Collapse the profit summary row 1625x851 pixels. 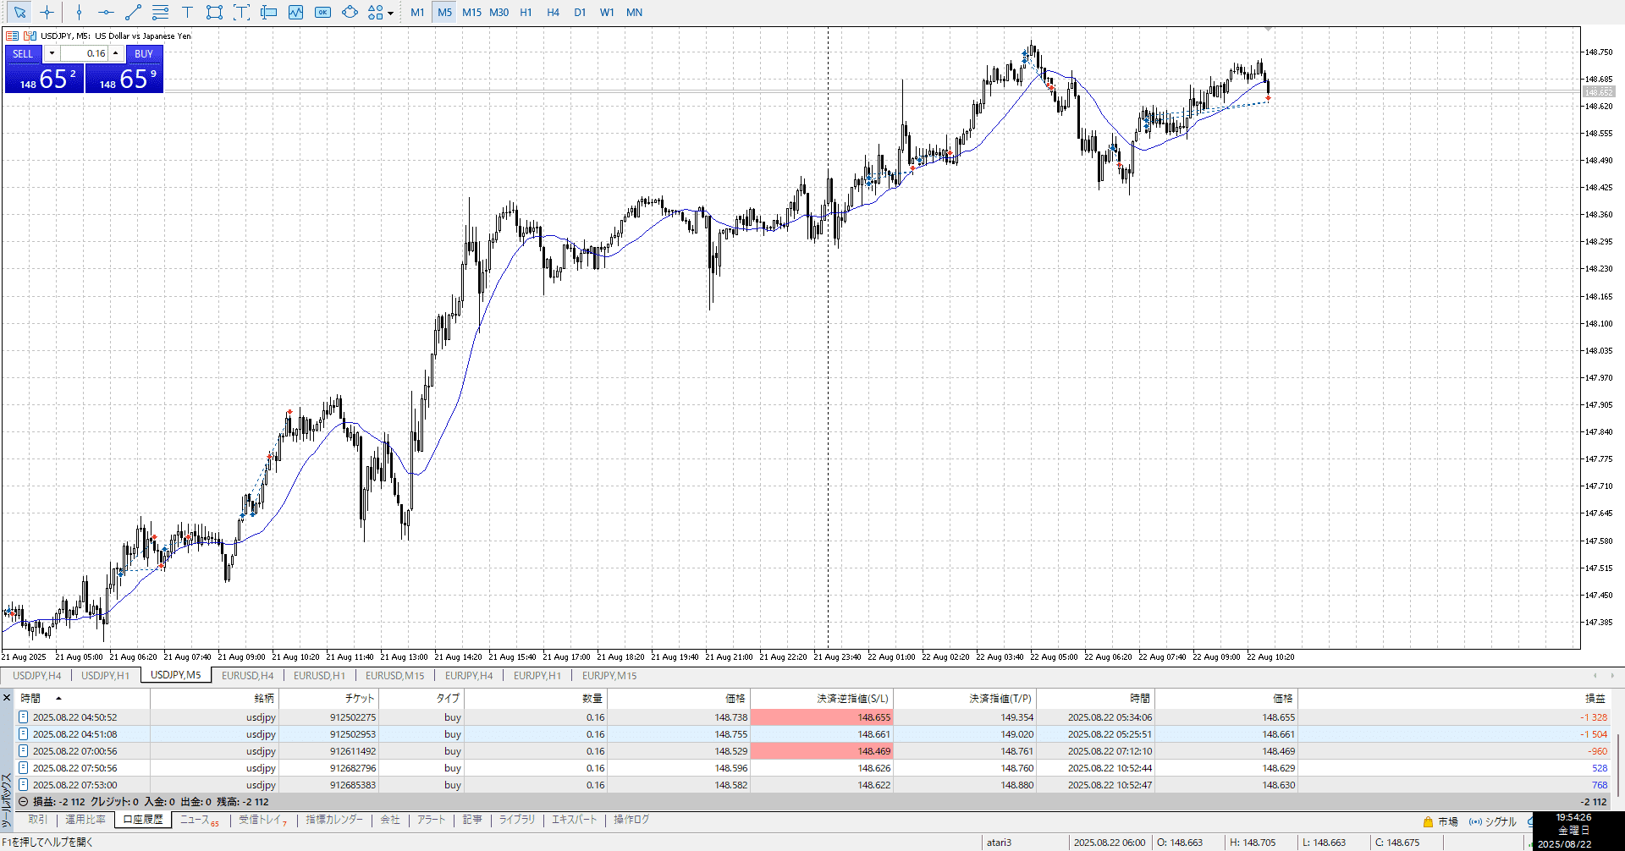tap(23, 802)
